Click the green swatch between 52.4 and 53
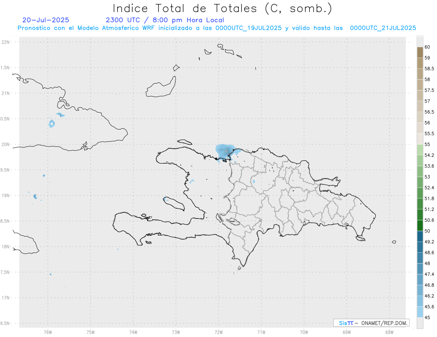This screenshot has width=437, height=337. tap(420, 182)
